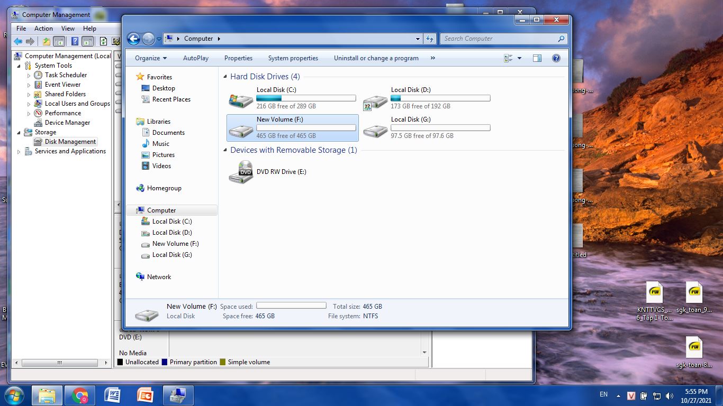Expand the change view dropdown arrow
Viewport: 723px width, 406px height.
(519, 58)
